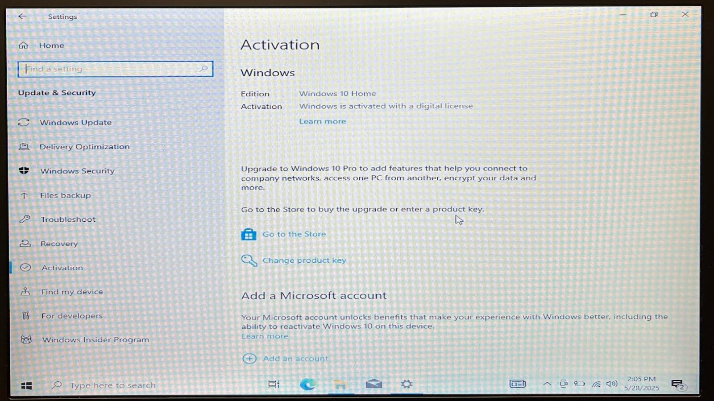Open Delivery Optimization settings

tap(84, 147)
